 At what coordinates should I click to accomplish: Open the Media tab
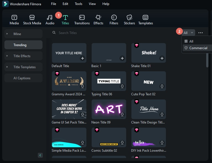14,20
